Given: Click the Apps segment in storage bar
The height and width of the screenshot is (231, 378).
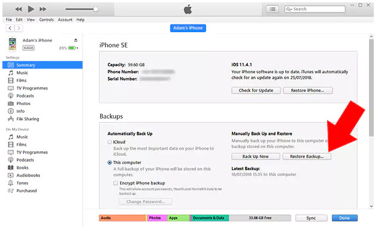Looking at the screenshot, I should (x=179, y=218).
